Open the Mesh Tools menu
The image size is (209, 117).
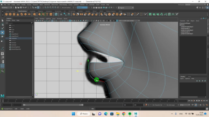(55, 5)
